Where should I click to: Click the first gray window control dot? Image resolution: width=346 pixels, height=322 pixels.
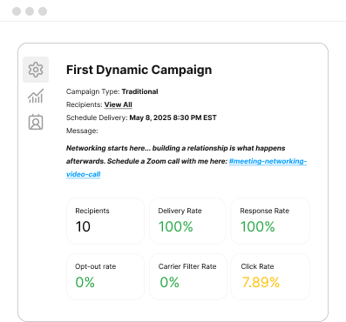click(x=17, y=11)
